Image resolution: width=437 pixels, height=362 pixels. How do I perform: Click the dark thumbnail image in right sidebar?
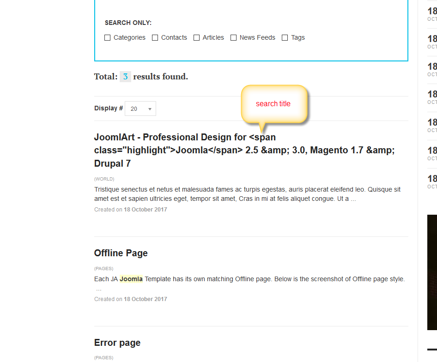432,272
